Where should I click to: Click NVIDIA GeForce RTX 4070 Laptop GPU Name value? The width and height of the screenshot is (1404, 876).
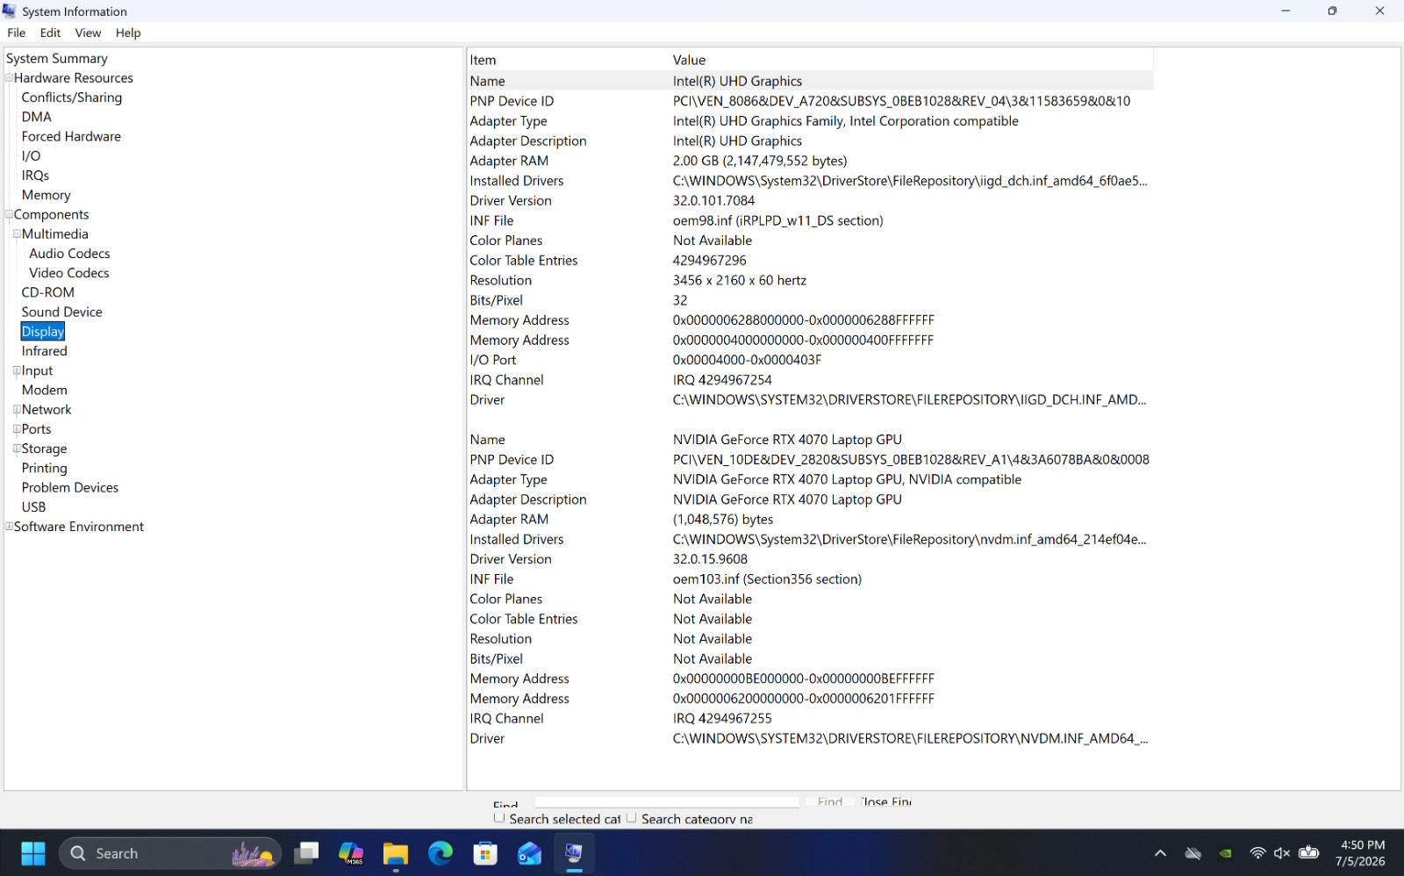(x=787, y=440)
